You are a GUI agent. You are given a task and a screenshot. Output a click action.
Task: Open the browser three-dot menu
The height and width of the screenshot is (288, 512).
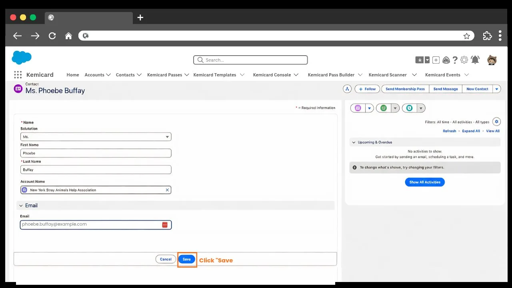click(500, 36)
